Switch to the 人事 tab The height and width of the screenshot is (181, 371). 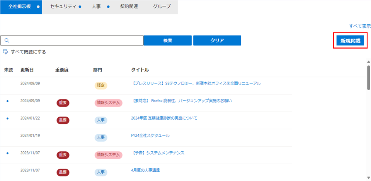(x=96, y=7)
